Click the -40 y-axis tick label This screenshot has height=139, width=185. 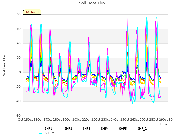[18, 101]
